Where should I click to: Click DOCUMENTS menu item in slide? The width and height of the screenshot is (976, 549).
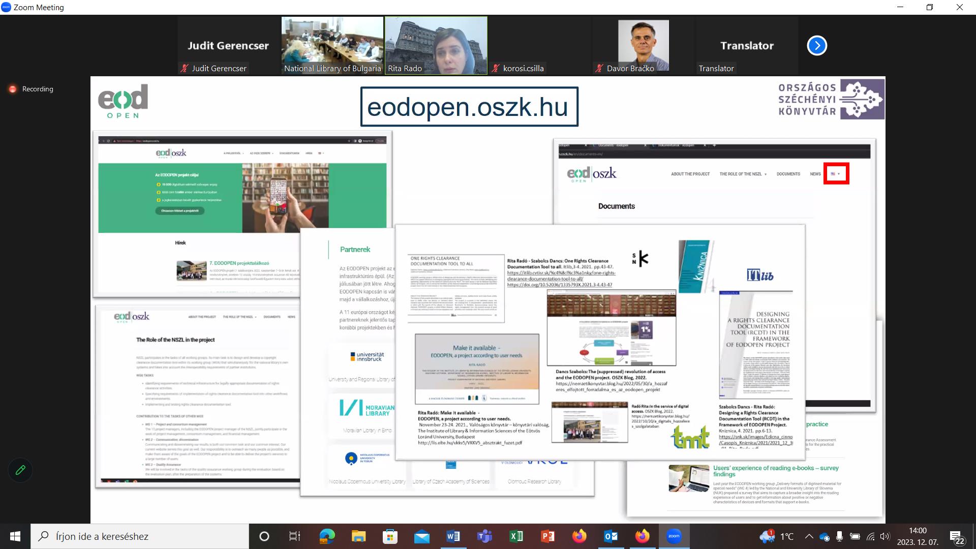pyautogui.click(x=788, y=174)
